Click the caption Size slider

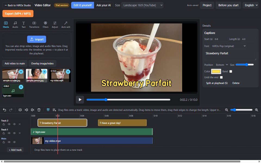244,65
